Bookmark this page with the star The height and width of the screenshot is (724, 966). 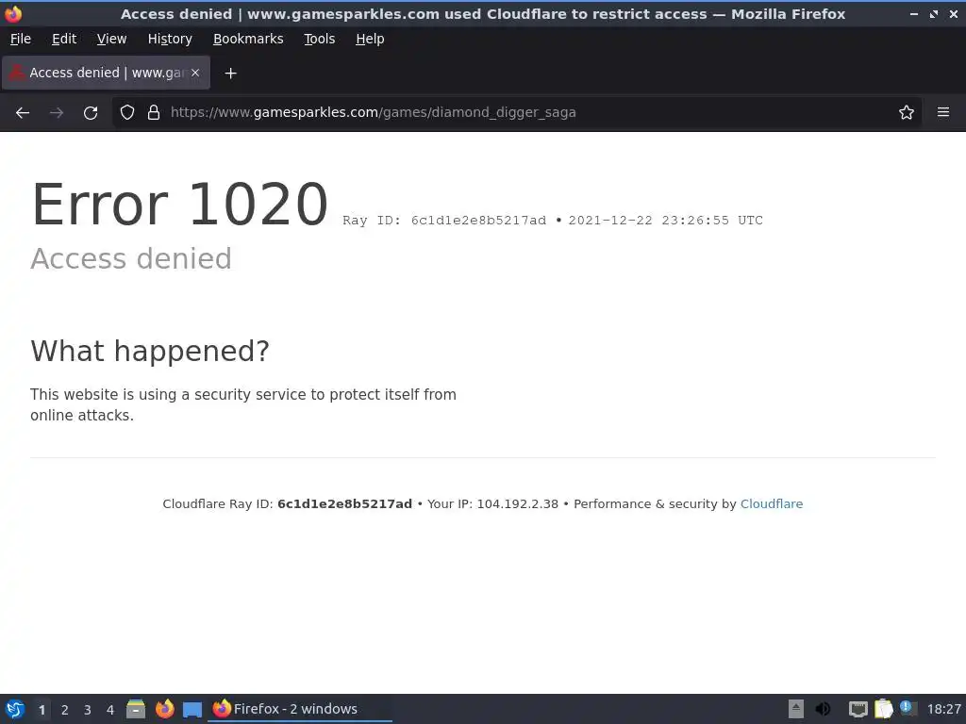(x=907, y=113)
